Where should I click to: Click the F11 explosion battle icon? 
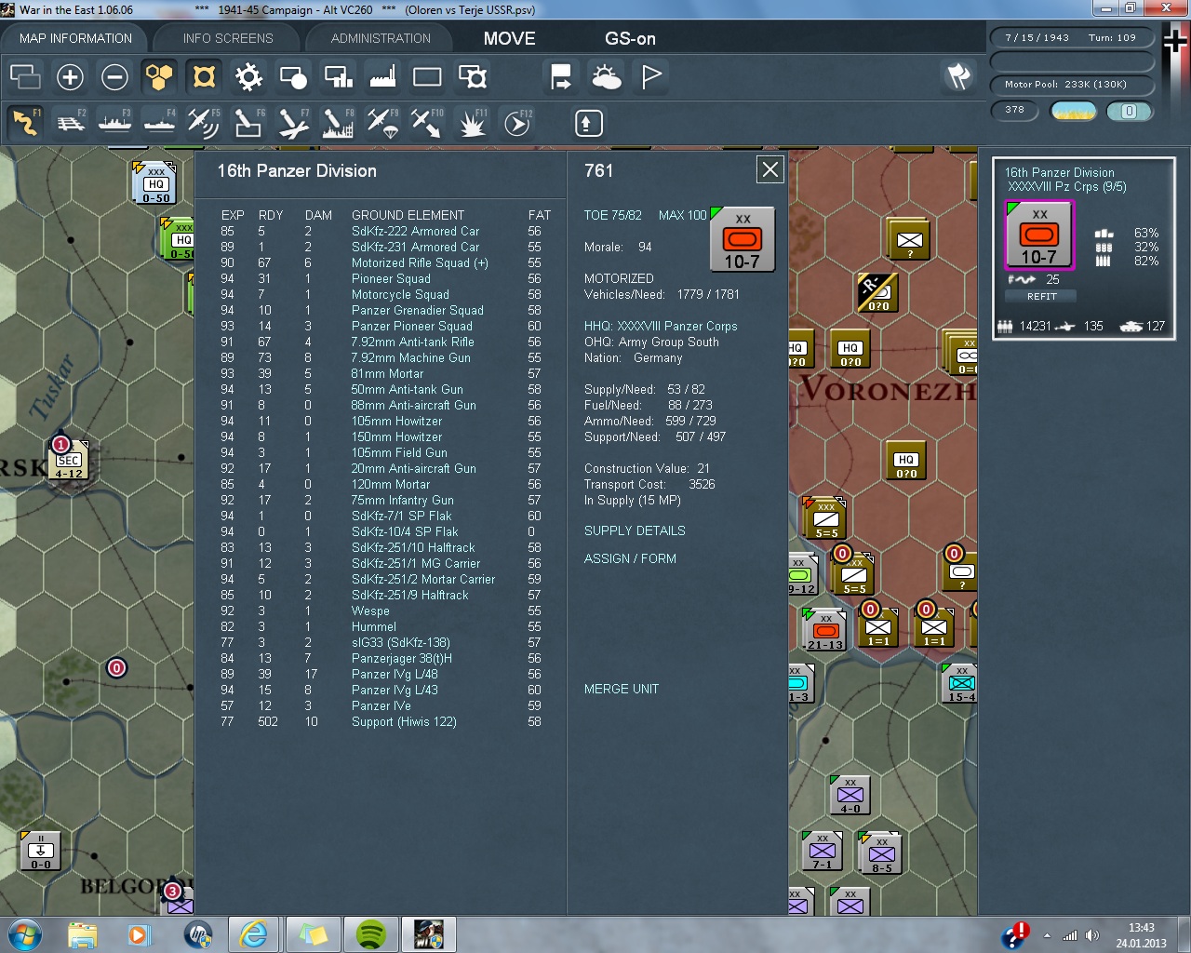coord(472,123)
